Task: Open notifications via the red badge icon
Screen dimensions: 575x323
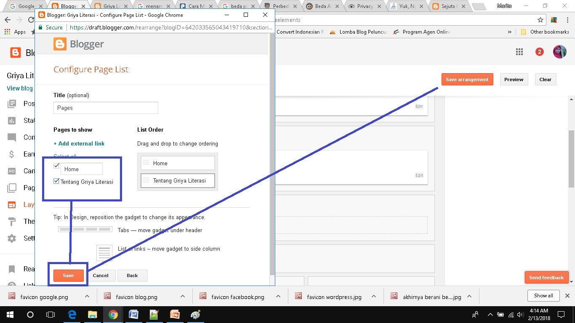Action: pyautogui.click(x=539, y=51)
